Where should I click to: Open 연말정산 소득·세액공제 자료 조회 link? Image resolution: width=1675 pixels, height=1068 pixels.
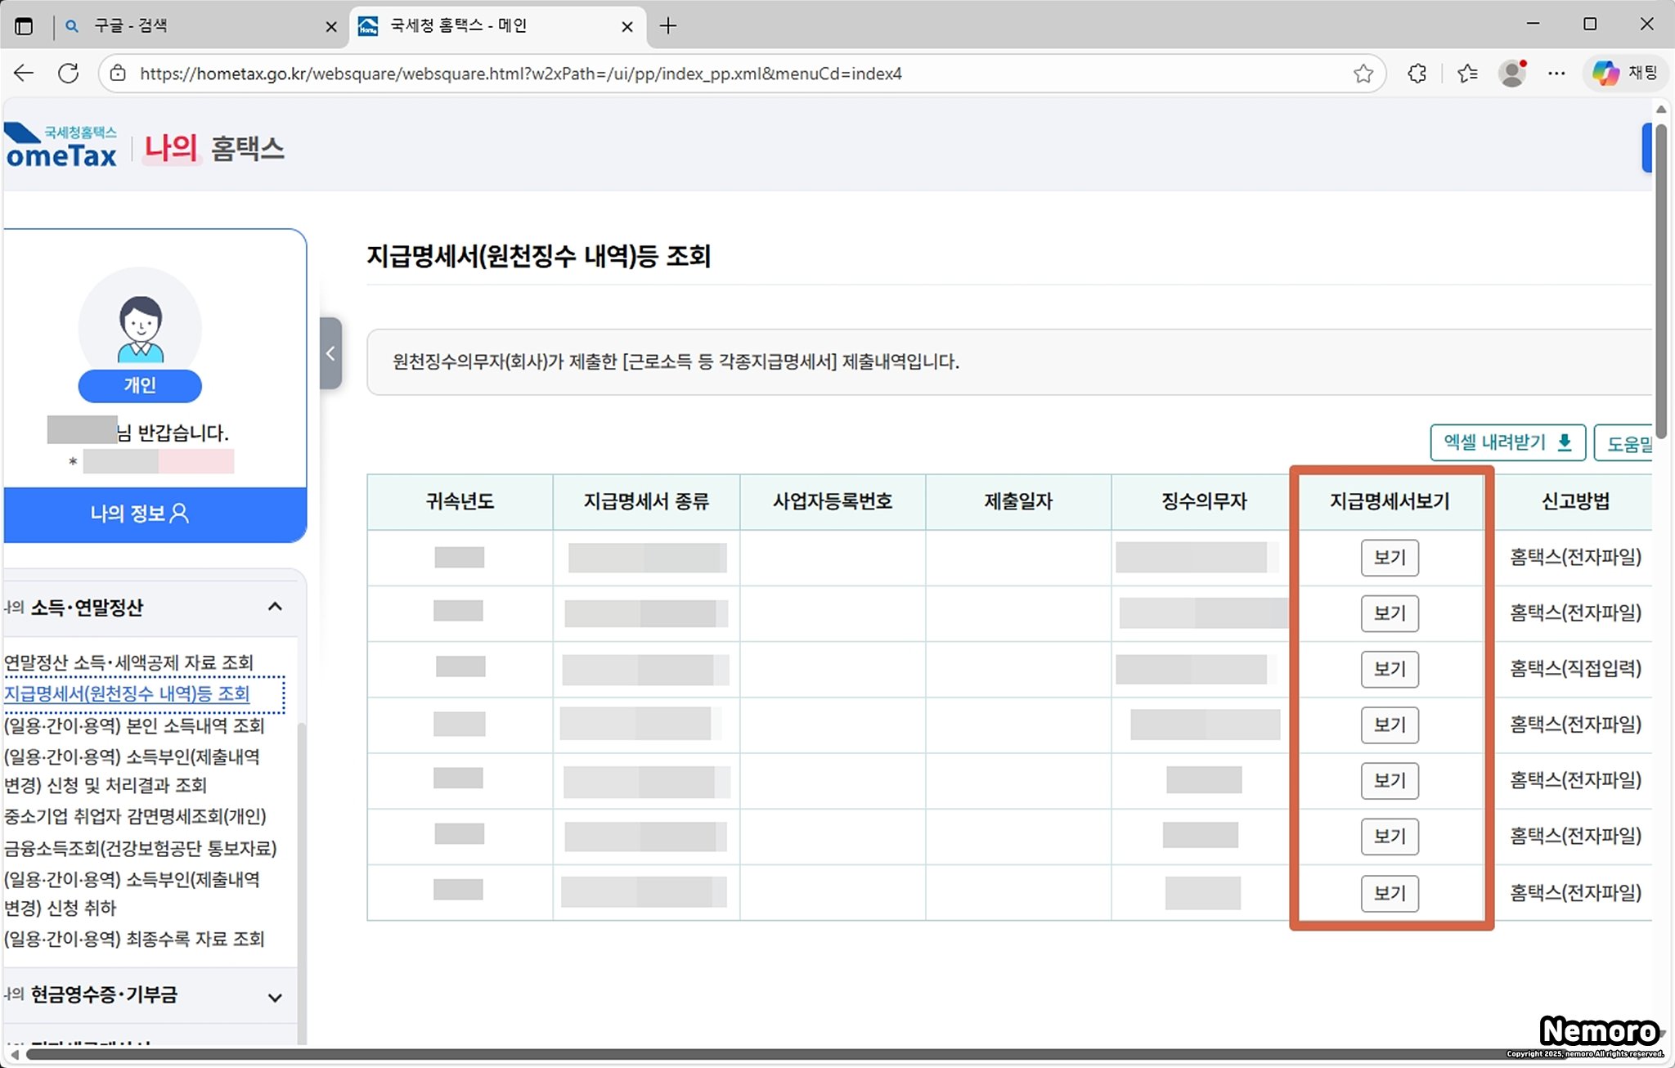click(x=129, y=662)
